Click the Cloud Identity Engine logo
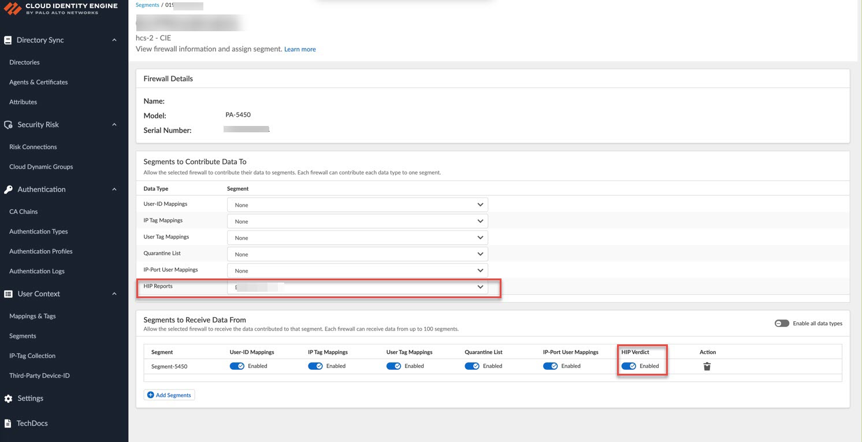 [13, 9]
